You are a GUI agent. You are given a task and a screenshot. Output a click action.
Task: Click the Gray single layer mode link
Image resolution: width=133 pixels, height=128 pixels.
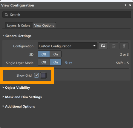[68, 62]
